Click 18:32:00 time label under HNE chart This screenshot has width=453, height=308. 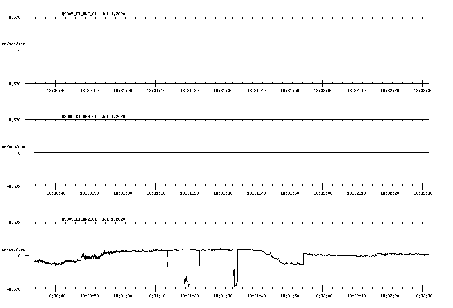click(x=323, y=90)
